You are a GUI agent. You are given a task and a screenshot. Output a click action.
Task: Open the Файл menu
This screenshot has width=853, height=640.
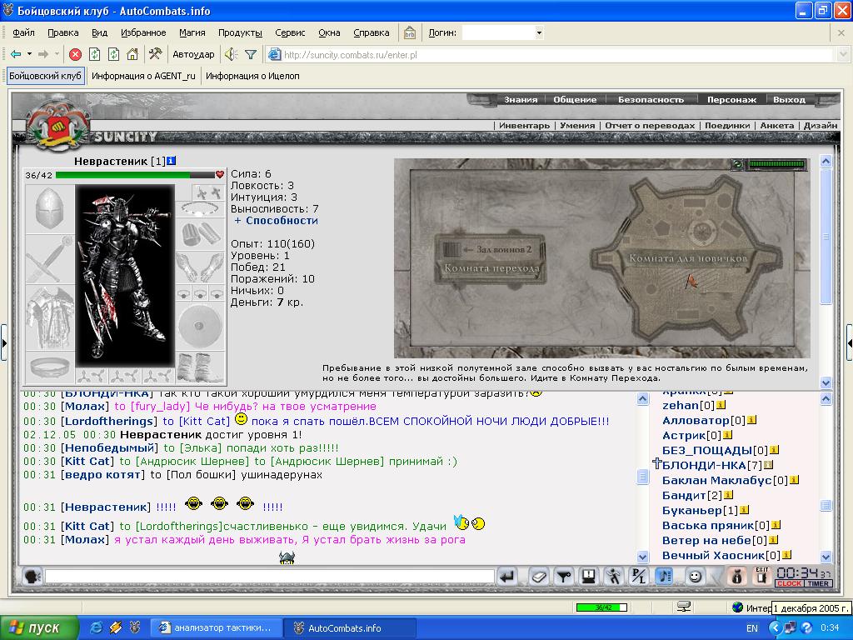[x=23, y=32]
